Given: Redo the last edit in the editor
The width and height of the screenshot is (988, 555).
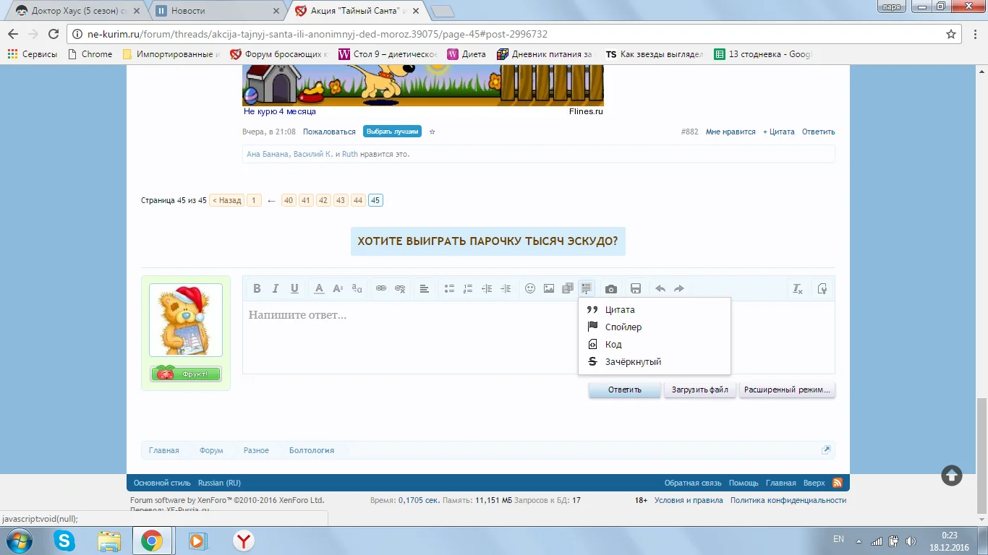Looking at the screenshot, I should coord(679,288).
